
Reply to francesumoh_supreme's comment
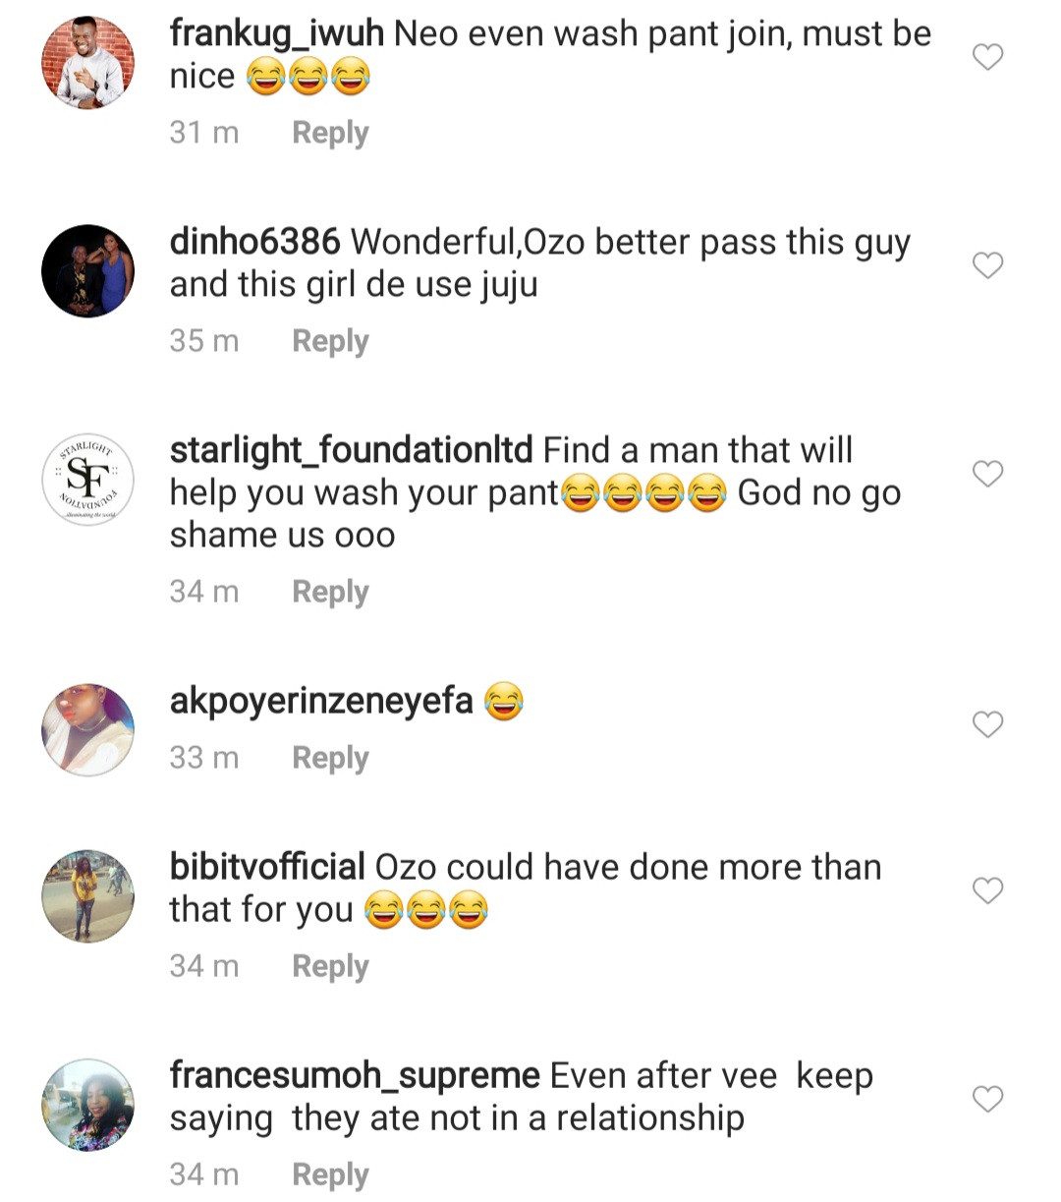coord(330,1174)
